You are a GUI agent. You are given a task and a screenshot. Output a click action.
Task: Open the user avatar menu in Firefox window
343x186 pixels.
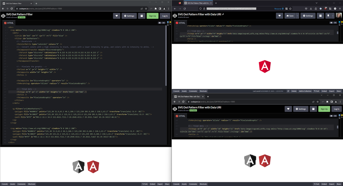click(339, 16)
